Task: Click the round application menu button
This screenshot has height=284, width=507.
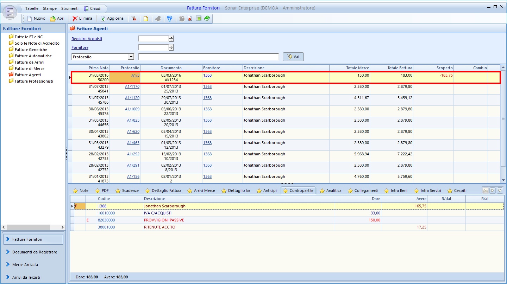Action: point(10,12)
